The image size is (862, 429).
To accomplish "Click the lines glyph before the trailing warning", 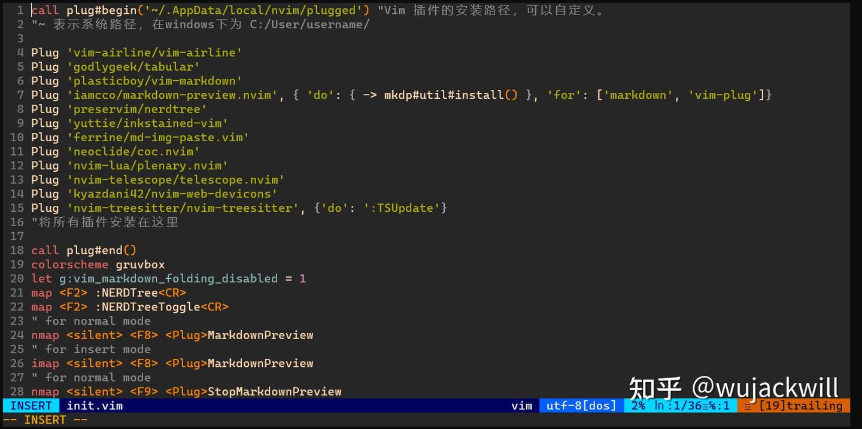I will click(x=749, y=406).
